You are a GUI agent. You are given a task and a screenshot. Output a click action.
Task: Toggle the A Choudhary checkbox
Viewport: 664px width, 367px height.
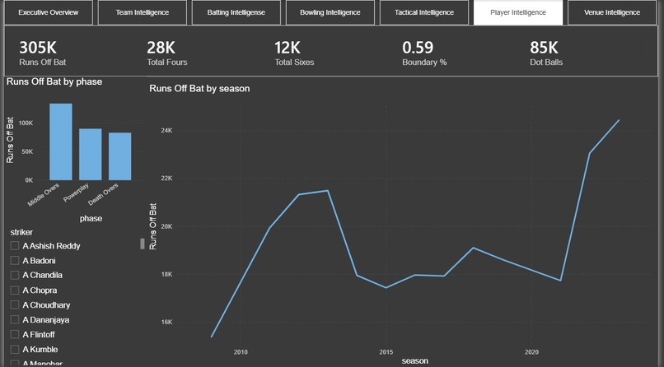pos(15,304)
